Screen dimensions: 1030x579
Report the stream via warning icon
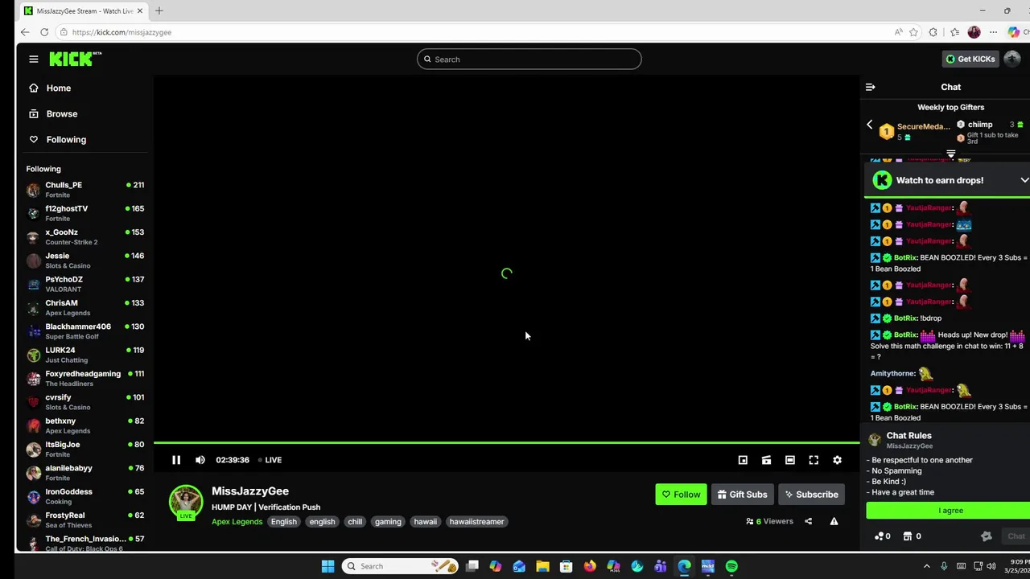coord(834,521)
